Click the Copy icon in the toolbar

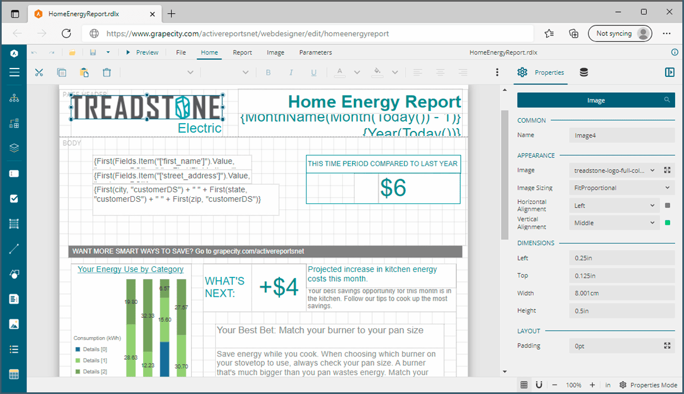(x=61, y=72)
